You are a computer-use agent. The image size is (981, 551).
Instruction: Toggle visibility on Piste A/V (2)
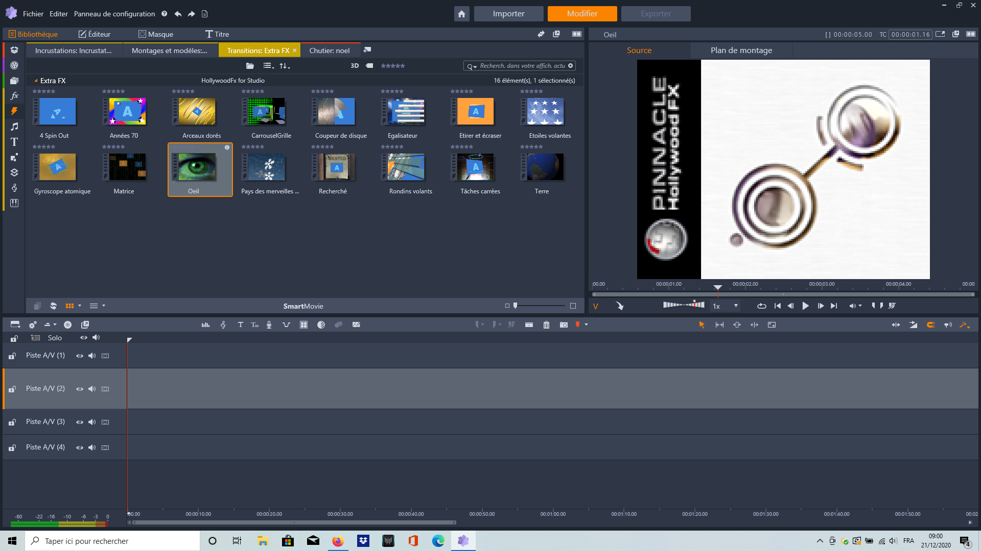coord(80,389)
